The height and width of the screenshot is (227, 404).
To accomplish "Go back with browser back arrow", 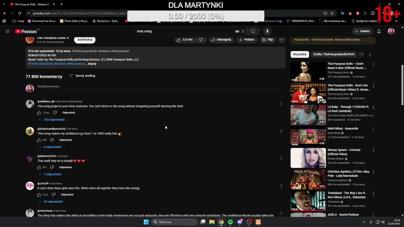I will point(4,13).
